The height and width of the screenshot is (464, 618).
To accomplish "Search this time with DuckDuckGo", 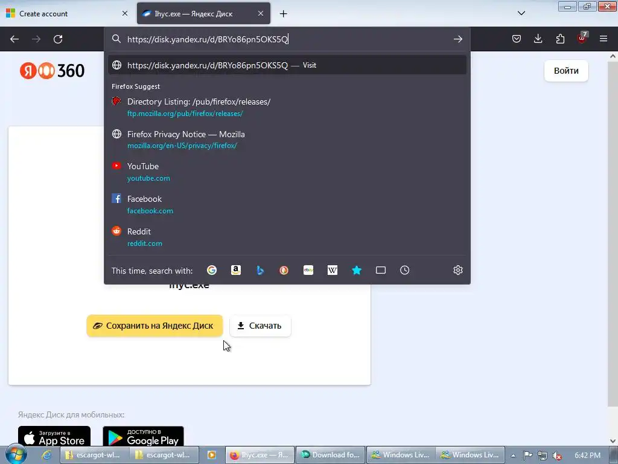I will (284, 270).
